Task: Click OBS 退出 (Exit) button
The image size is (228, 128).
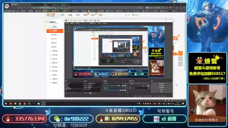Action: pyautogui.click(x=161, y=92)
